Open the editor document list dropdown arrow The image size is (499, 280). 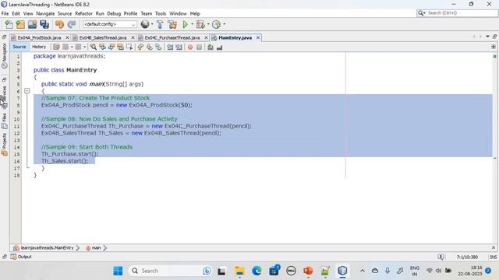coord(487,37)
